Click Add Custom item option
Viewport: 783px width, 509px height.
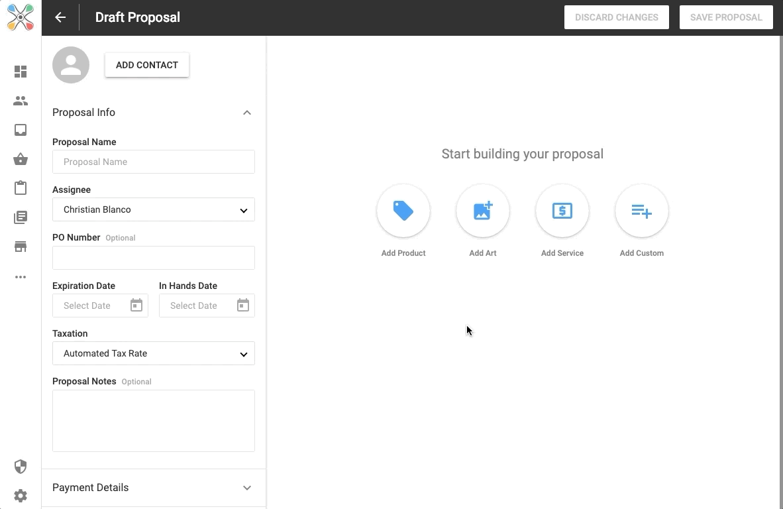pyautogui.click(x=641, y=211)
